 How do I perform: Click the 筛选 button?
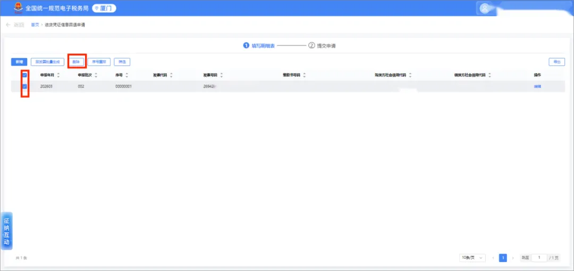[x=122, y=62]
